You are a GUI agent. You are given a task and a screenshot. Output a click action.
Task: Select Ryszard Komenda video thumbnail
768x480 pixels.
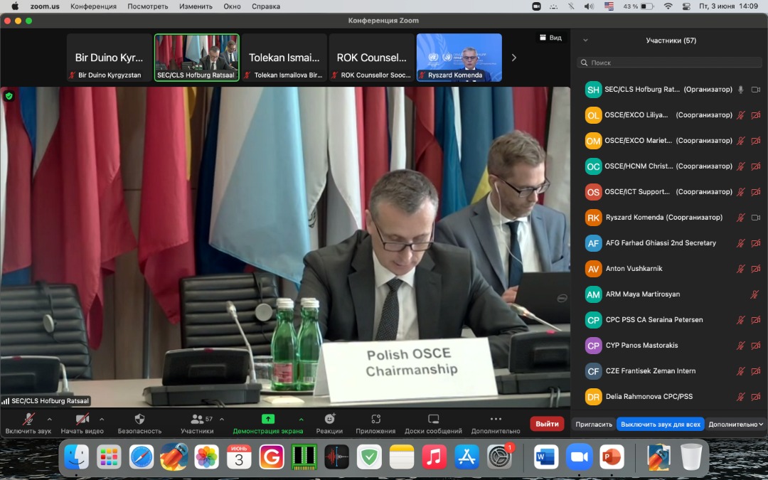459,58
